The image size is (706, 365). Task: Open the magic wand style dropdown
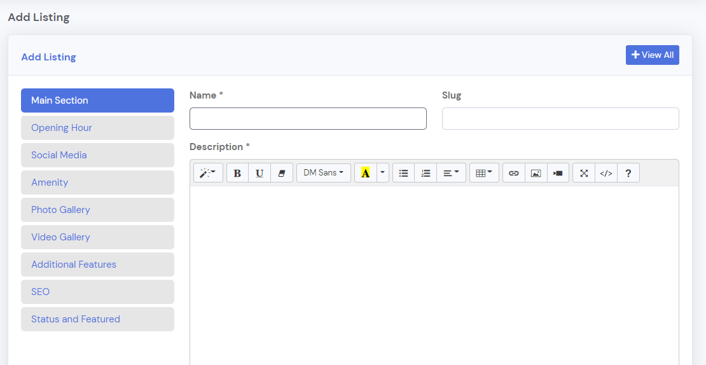208,173
